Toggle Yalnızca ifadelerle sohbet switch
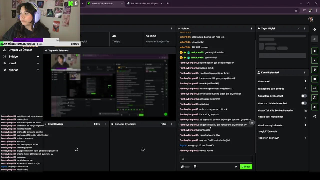Screen dimensions: 320x180 pos(304,103)
